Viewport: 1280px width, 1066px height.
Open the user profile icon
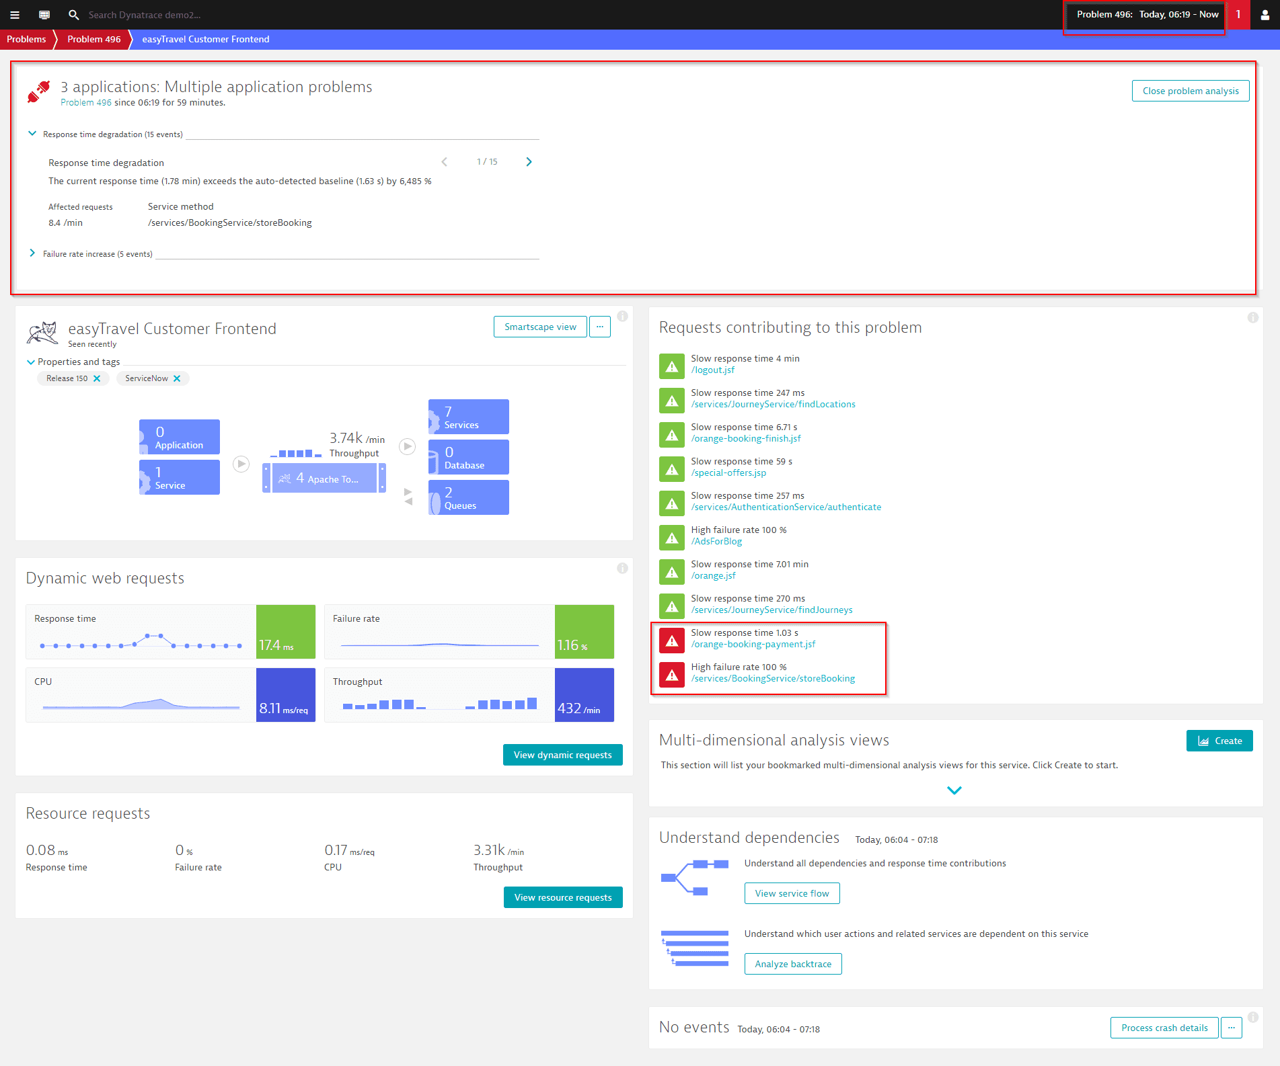(1265, 15)
